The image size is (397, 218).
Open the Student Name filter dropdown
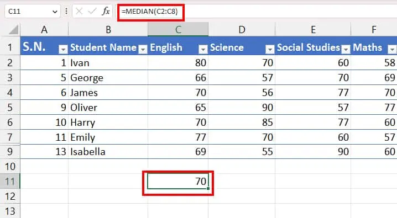coord(143,49)
